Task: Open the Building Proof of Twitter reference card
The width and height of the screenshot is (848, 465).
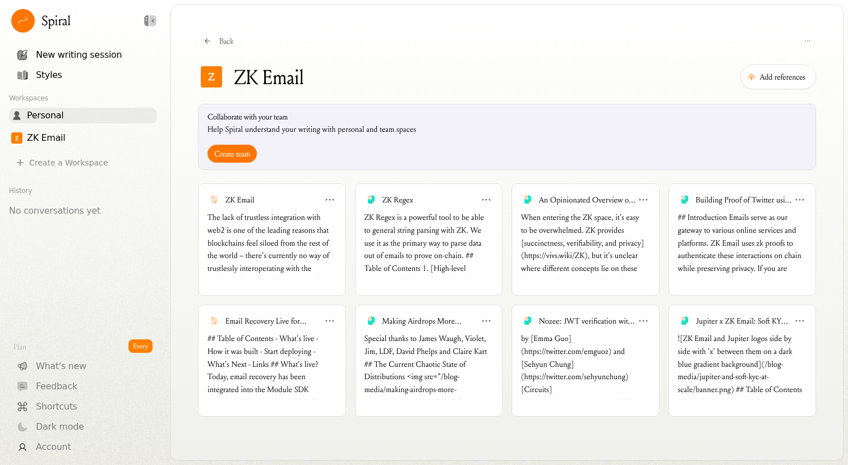Action: tap(741, 240)
